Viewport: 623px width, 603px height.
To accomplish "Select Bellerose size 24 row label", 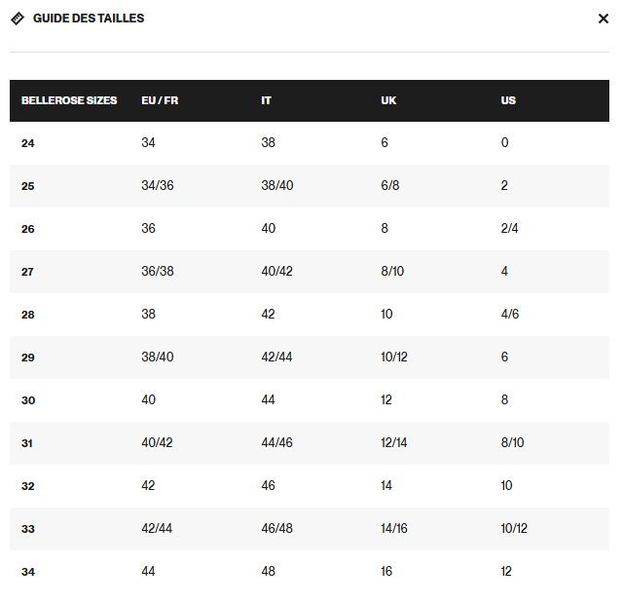I will pyautogui.click(x=28, y=143).
